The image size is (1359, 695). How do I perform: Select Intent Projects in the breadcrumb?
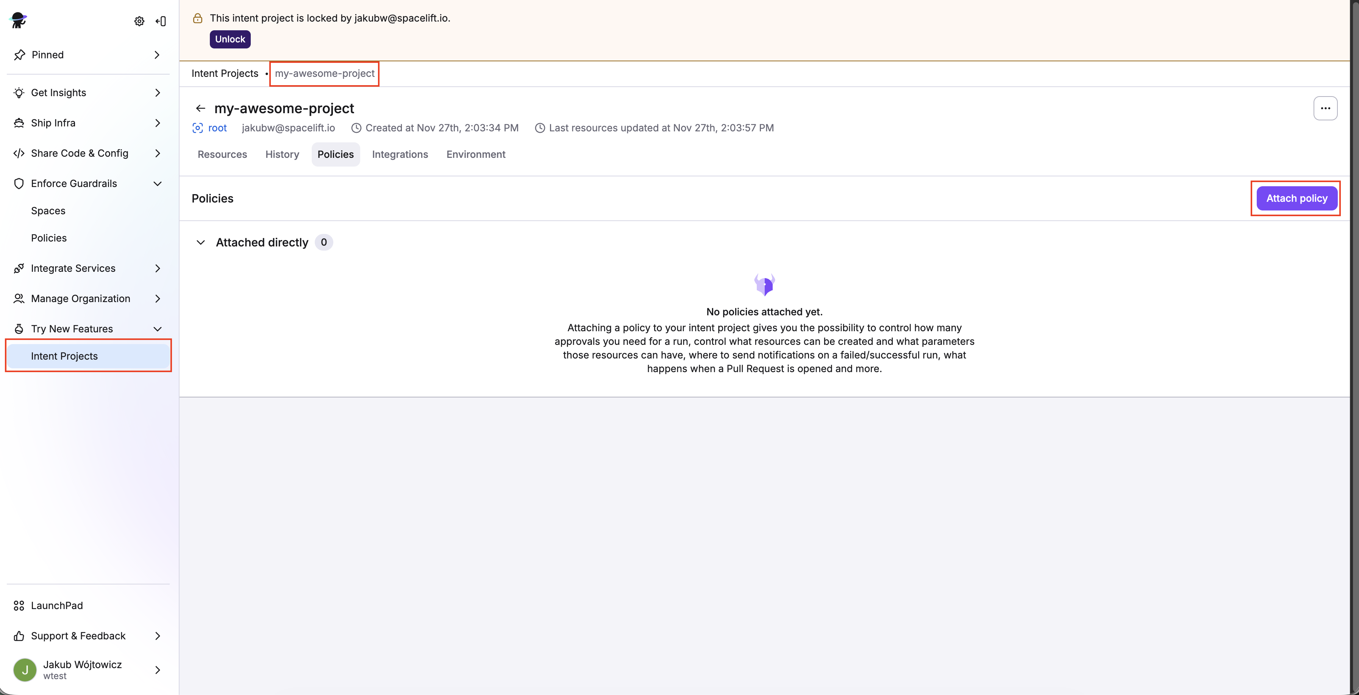[x=224, y=73]
